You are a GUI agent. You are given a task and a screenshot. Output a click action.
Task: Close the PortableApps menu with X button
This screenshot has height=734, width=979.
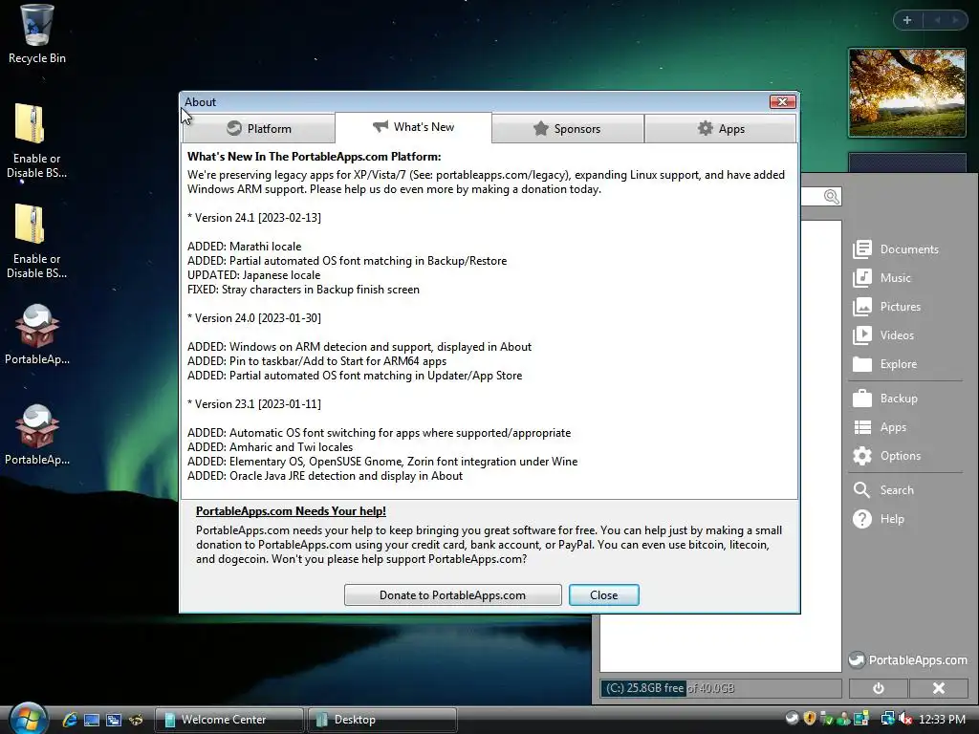[x=939, y=688]
